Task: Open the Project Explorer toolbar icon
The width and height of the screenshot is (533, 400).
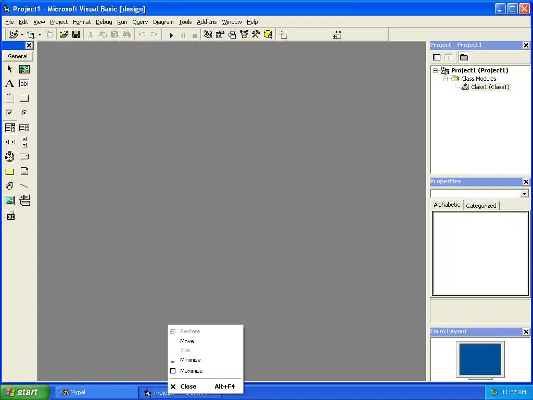Action: point(208,34)
